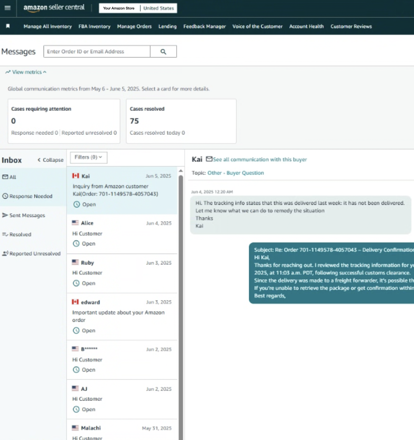Go to FBA Inventory
Screen dimensions: 414x440
[x=95, y=26]
